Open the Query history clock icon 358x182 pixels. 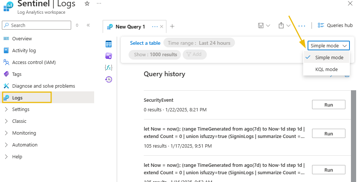(x=109, y=79)
